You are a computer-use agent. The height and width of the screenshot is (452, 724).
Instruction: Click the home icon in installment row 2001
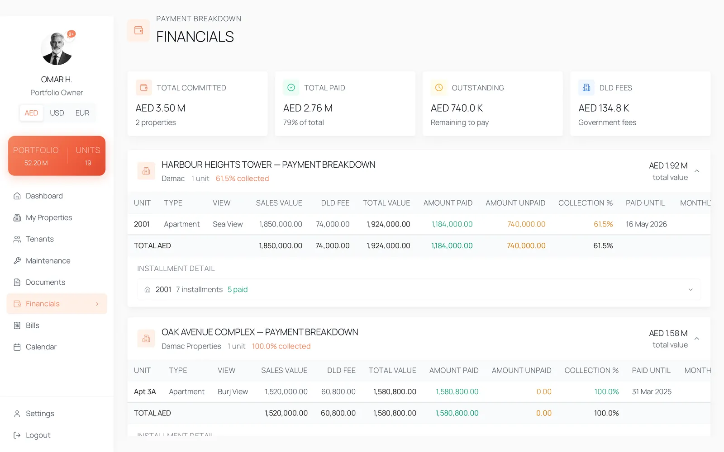click(x=148, y=290)
